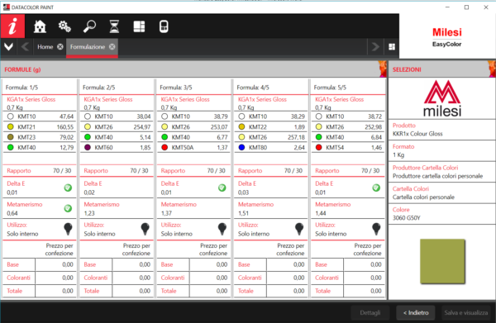Click the Indietro button

pyautogui.click(x=416, y=312)
